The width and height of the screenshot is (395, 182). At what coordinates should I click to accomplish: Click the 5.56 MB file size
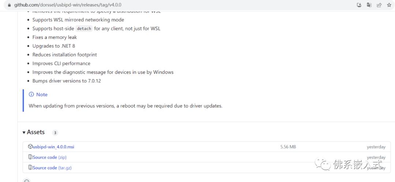pyautogui.click(x=288, y=147)
